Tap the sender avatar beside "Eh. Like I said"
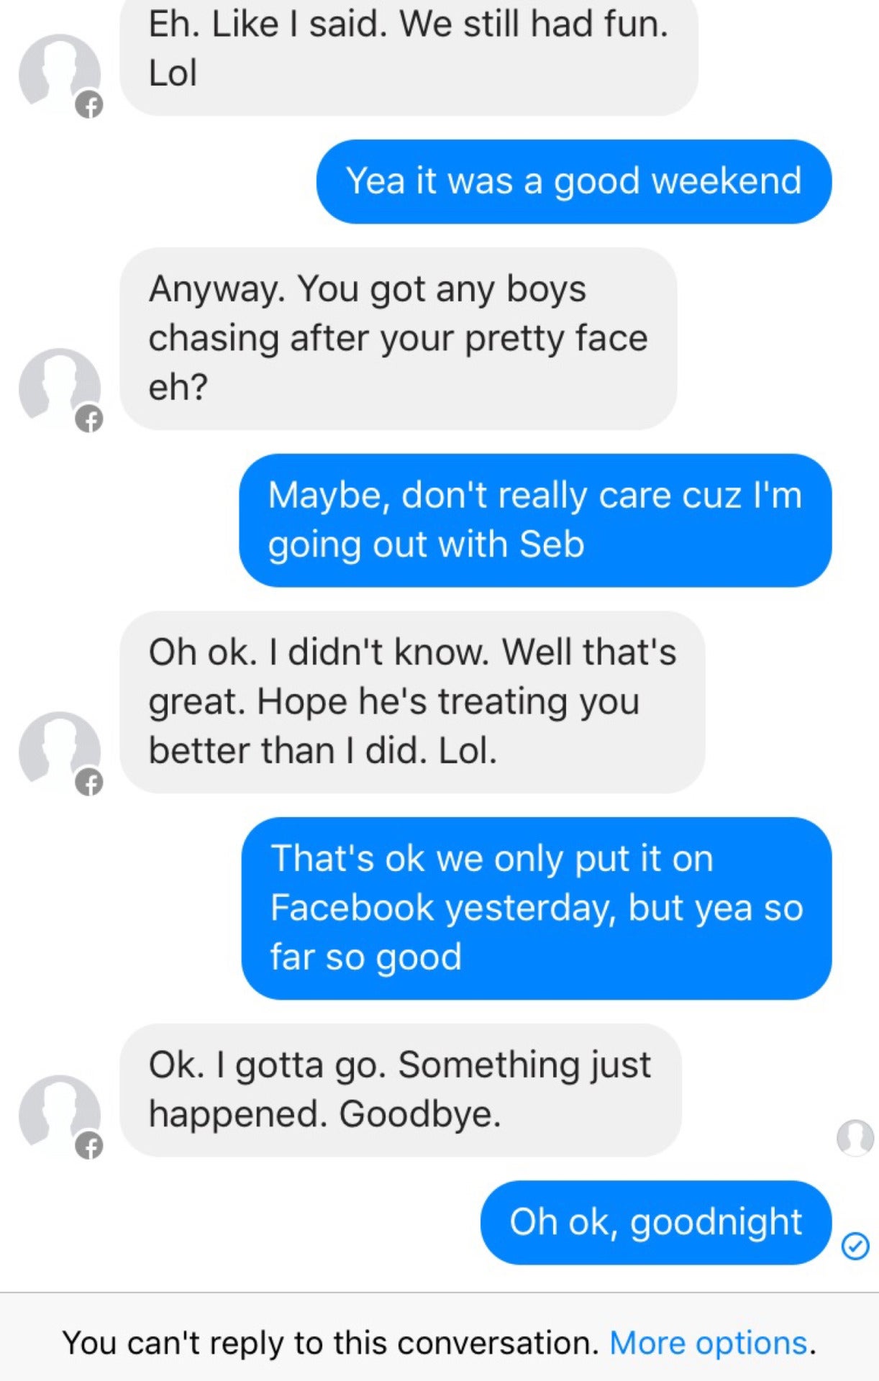 click(x=58, y=72)
